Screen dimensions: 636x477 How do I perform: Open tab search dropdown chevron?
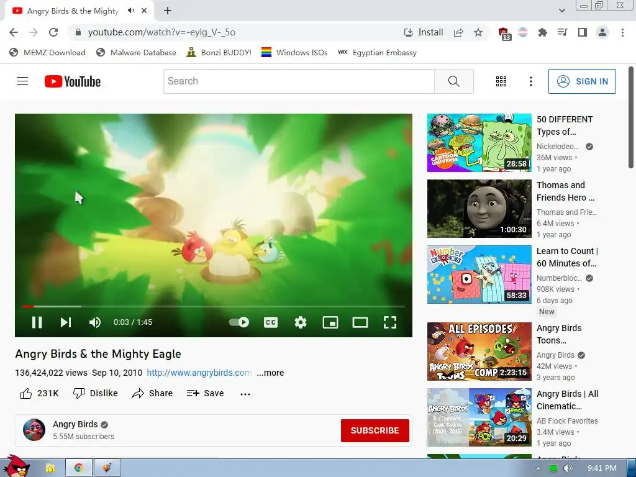tap(561, 11)
